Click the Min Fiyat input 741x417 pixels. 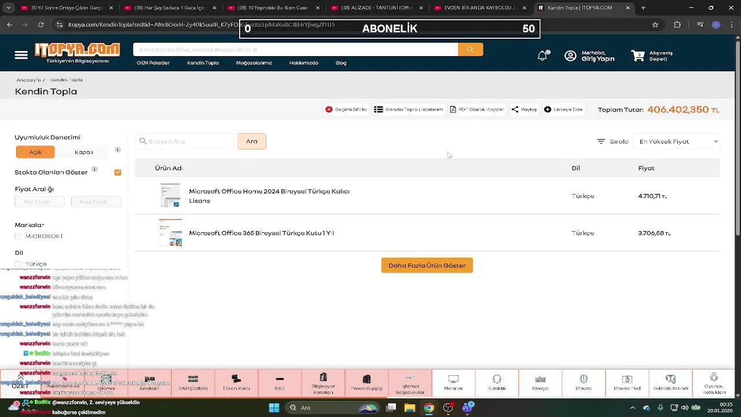[39, 202]
